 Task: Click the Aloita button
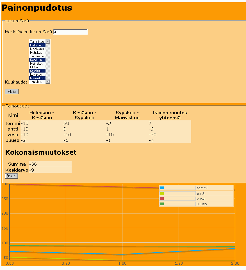(12, 92)
